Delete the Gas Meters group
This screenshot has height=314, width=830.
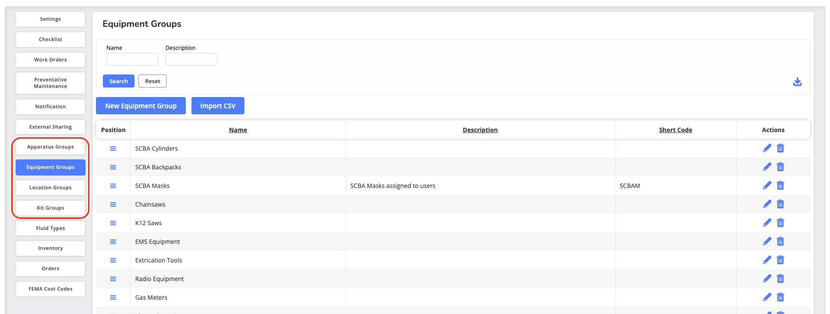pyautogui.click(x=781, y=297)
